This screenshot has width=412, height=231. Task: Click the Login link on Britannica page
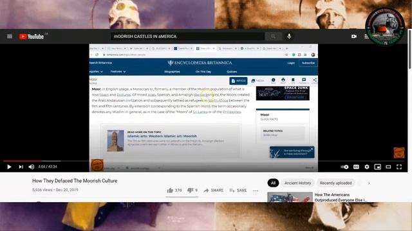291,63
